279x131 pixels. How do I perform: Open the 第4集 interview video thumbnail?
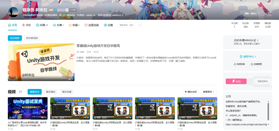point(113,108)
